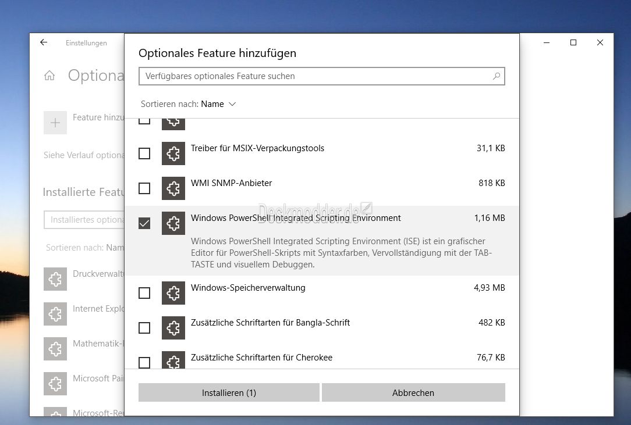Check Zusätzliche Schriftarten für Cherokee checkbox
Screen dimensions: 631x425
coord(144,362)
